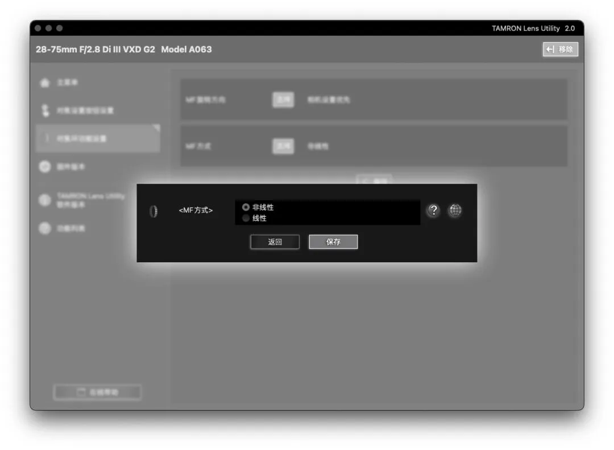
Task: Click 选择 in the MF 旋转方向 row
Action: [283, 100]
